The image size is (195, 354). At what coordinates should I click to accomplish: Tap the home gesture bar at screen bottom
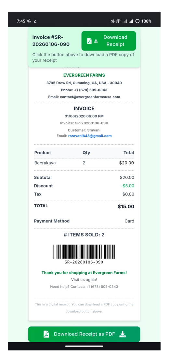point(84,347)
